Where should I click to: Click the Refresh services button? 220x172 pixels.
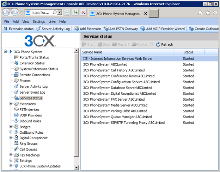click(164, 44)
